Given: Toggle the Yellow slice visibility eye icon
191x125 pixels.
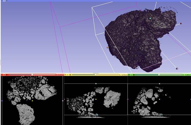Looking at the screenshot, I should pos(70,75).
